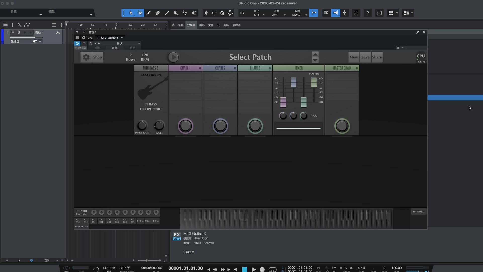This screenshot has height=272, width=483.
Task: Select the Listen speaker tool
Action: point(194,13)
